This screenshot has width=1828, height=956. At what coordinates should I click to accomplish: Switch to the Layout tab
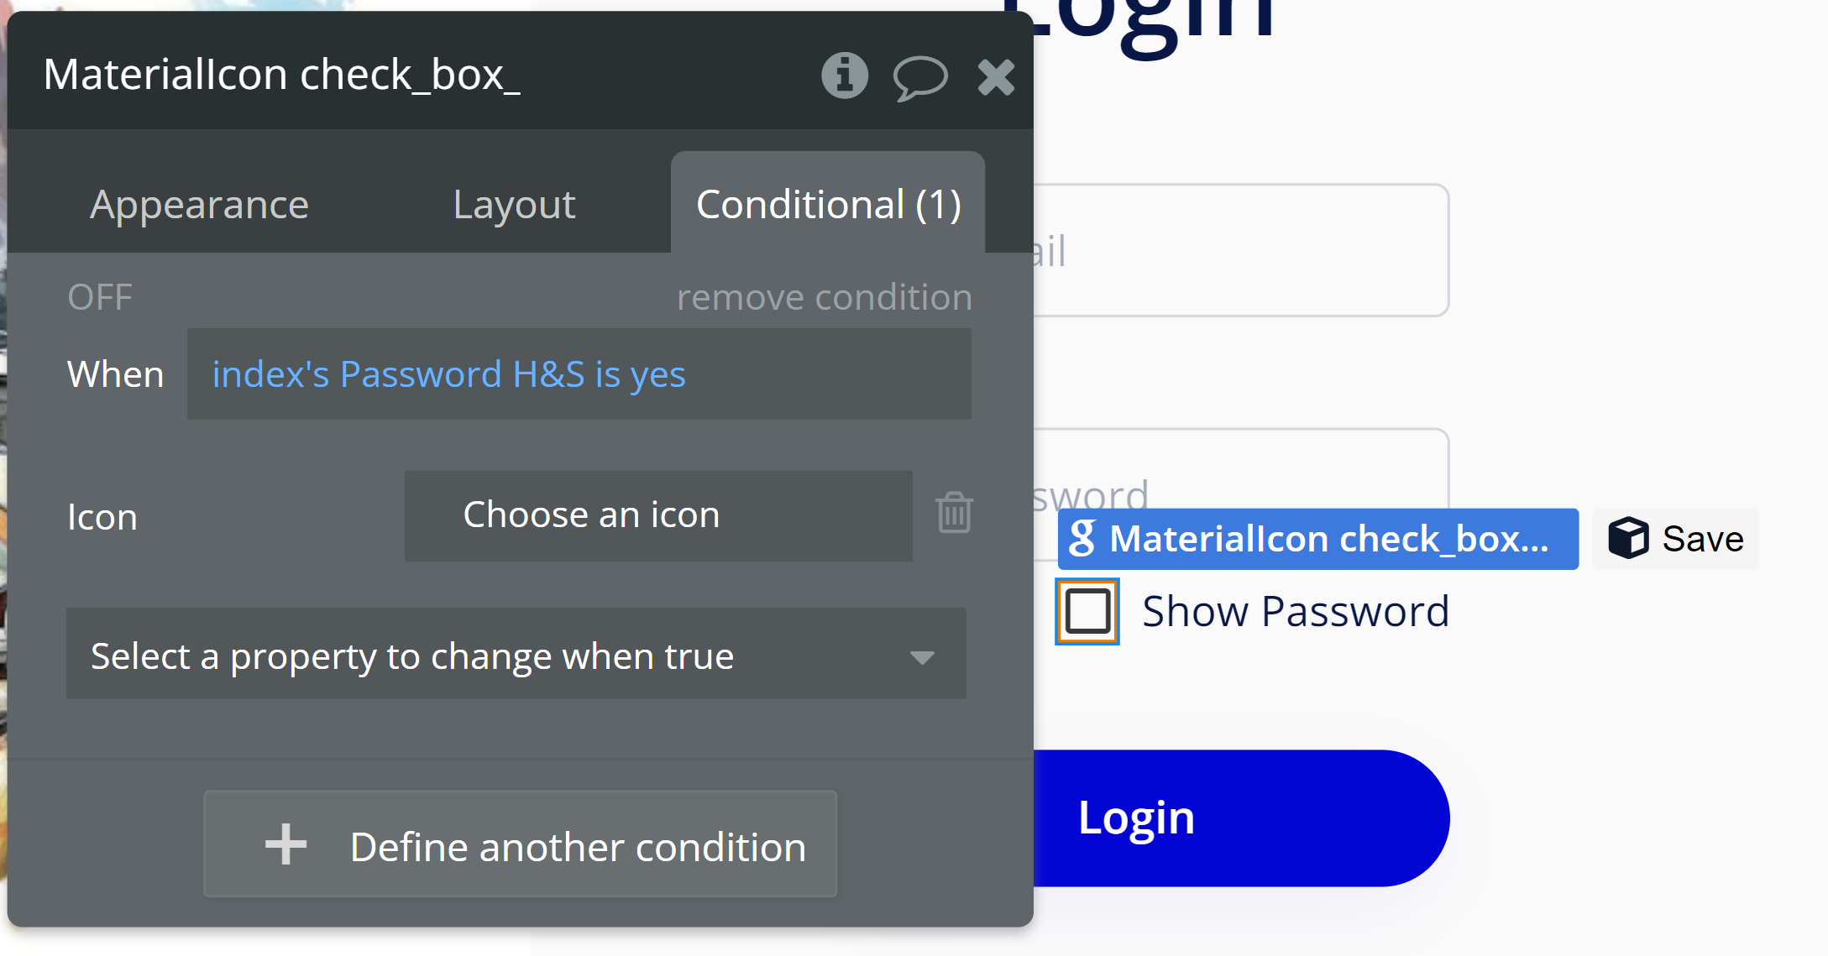(514, 205)
